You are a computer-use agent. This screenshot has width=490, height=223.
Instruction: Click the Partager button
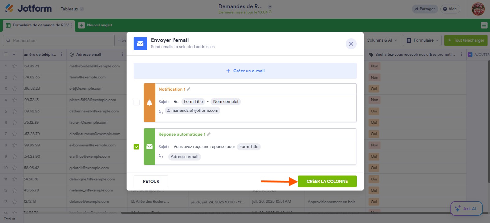[425, 9]
